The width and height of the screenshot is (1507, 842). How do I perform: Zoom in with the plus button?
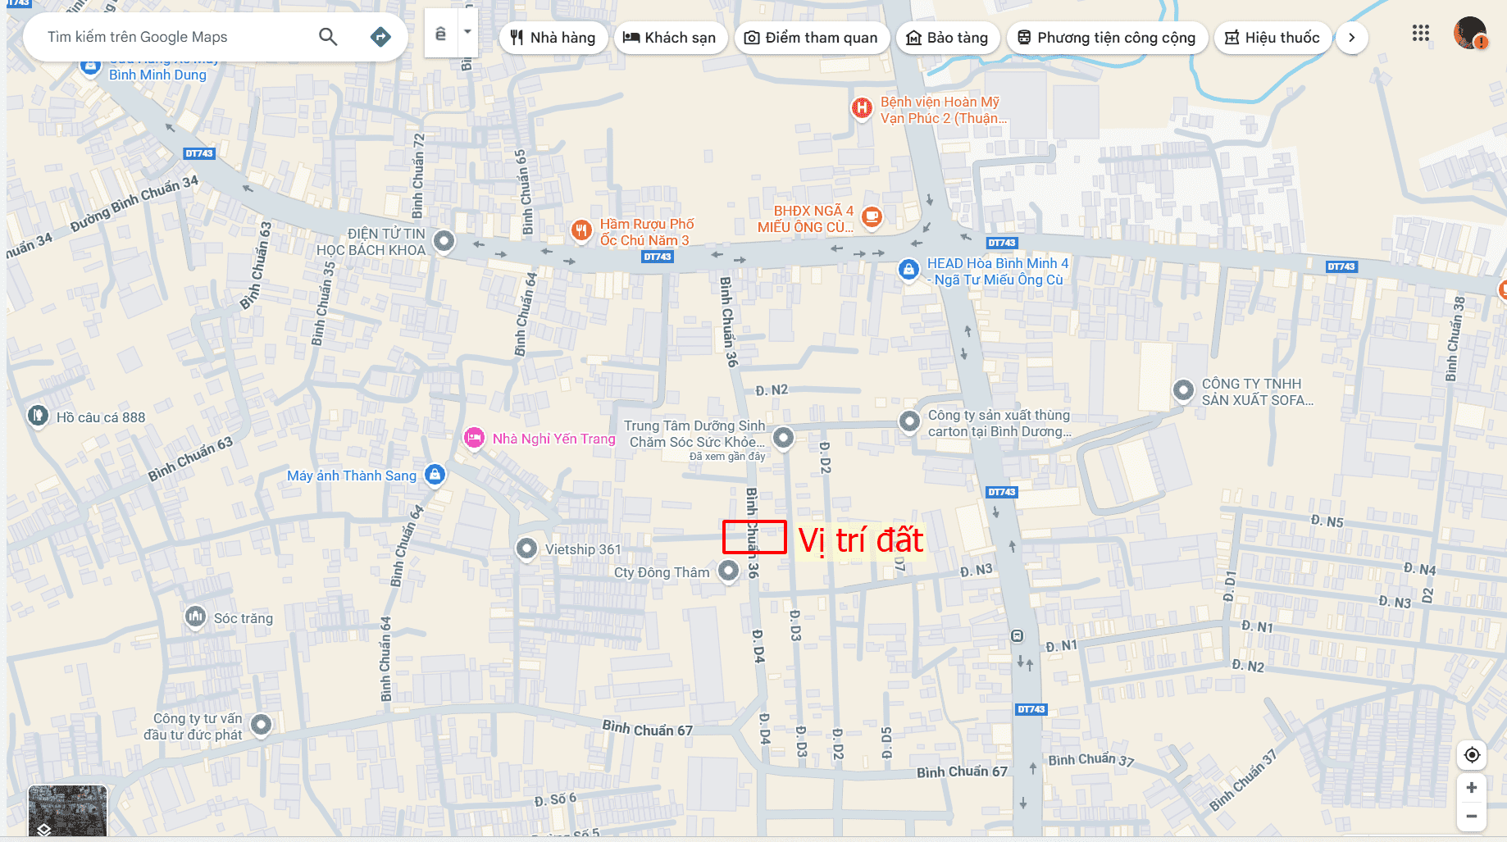(1472, 787)
